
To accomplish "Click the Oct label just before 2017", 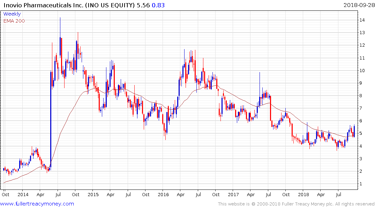I will (216, 195).
